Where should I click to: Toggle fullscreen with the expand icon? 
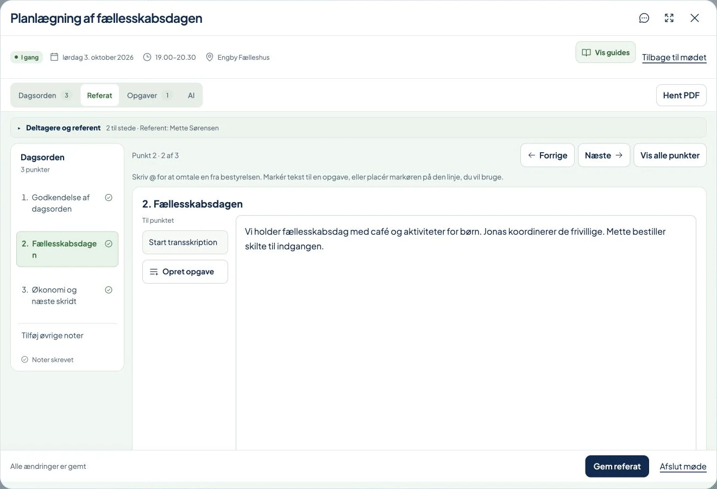[669, 18]
